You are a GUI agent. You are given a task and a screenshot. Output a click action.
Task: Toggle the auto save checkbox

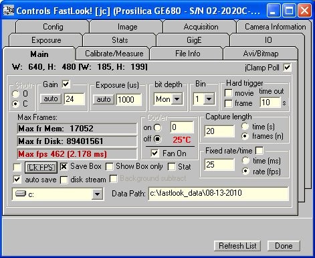pos(17,180)
